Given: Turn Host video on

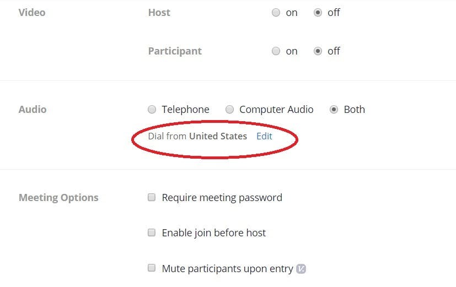Looking at the screenshot, I should (276, 13).
